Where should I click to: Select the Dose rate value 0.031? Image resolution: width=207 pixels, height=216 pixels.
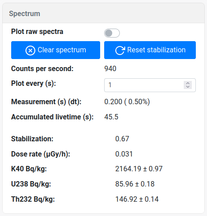coord(124,154)
